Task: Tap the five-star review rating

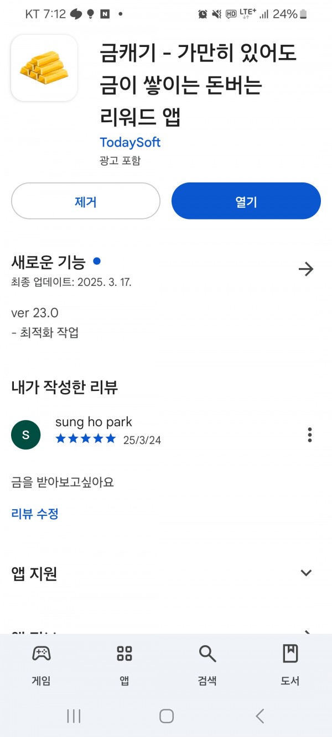Action: [86, 439]
